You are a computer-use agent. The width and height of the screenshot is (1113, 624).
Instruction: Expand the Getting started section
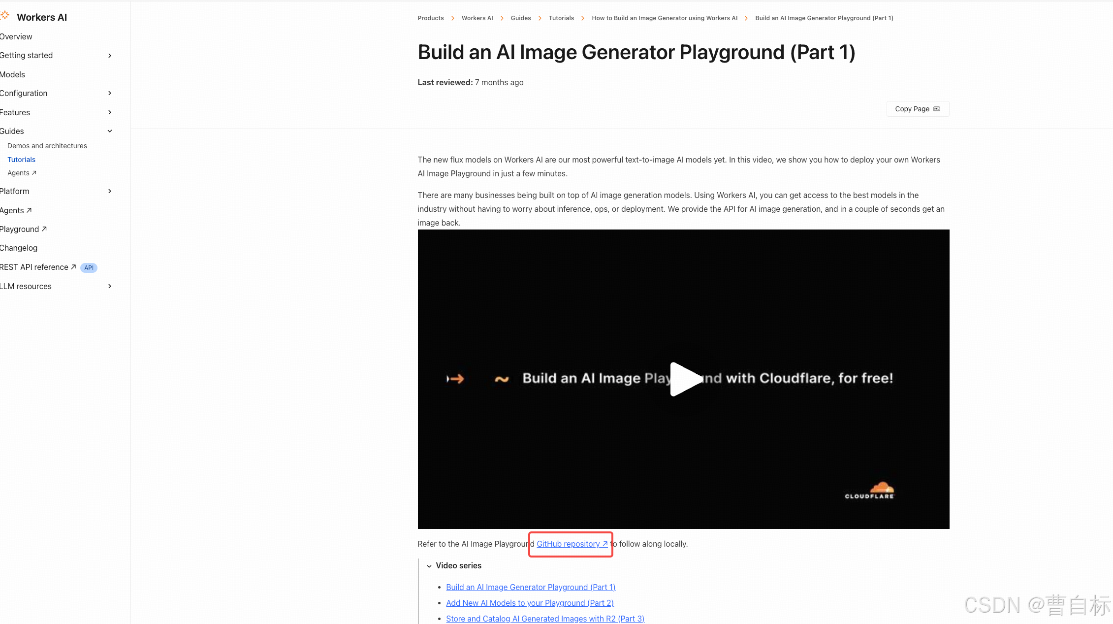tap(109, 56)
